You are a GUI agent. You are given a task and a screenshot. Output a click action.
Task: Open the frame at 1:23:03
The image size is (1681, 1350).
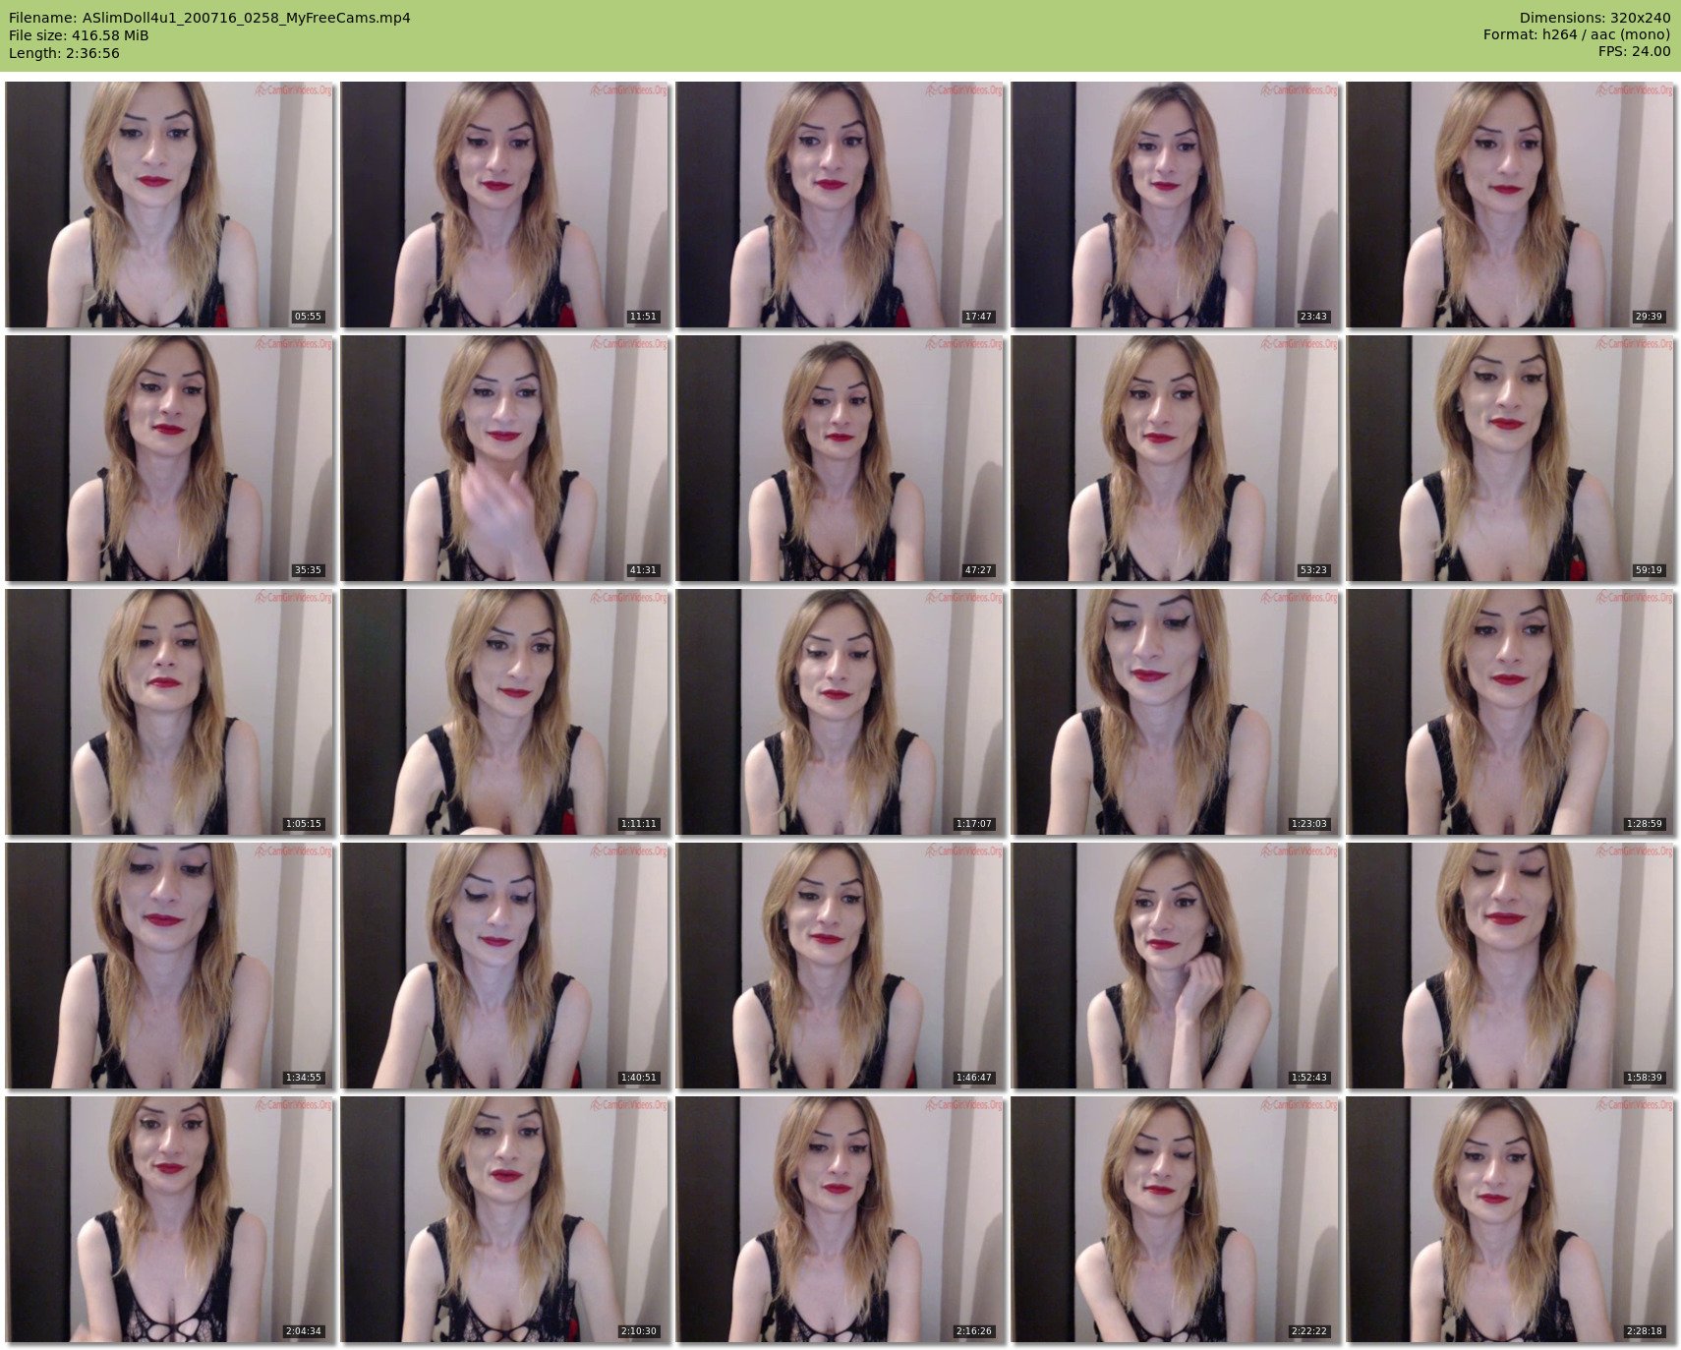point(1175,712)
